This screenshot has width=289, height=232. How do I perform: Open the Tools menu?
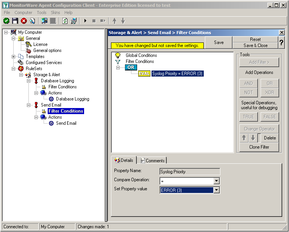[41, 13]
